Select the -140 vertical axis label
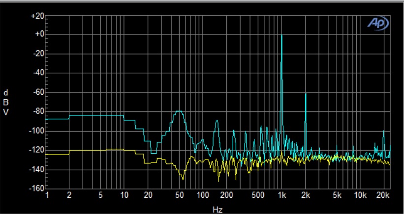The width and height of the screenshot is (404, 215). 36,169
